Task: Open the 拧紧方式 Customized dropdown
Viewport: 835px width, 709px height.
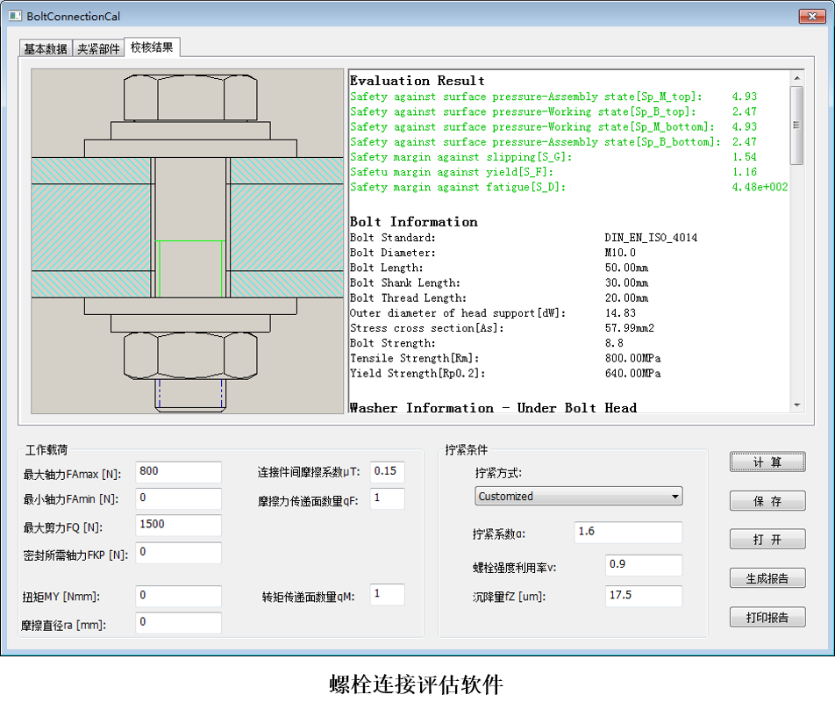Action: [578, 496]
